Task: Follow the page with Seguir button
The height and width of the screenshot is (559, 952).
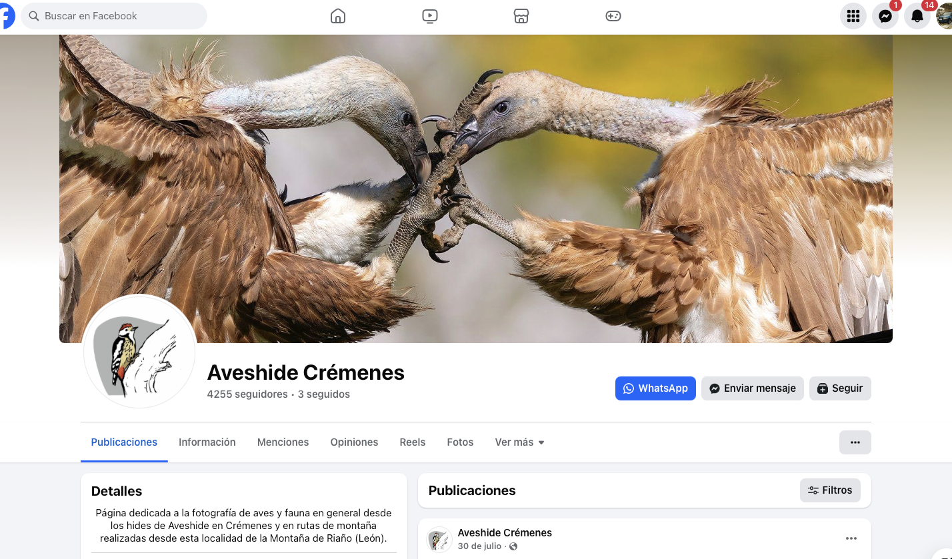Action: 840,388
